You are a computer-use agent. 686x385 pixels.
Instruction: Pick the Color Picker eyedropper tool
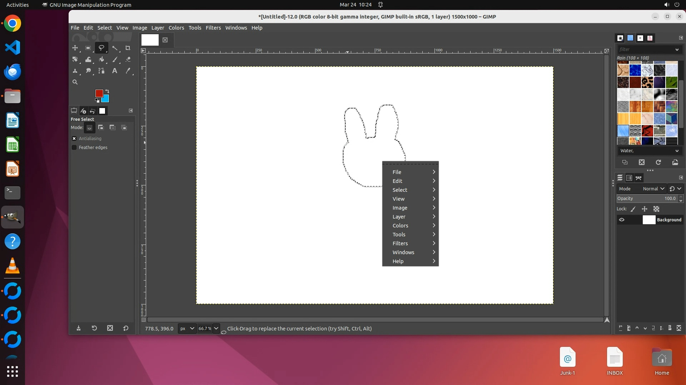pos(128,71)
